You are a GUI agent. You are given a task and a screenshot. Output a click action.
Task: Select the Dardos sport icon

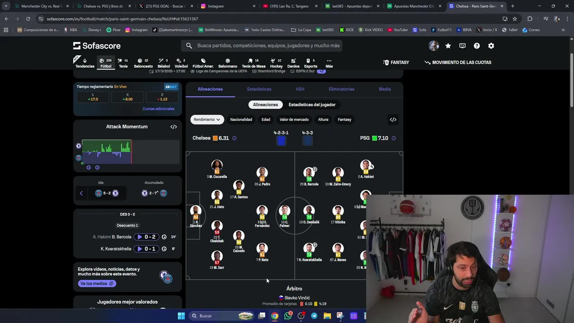click(x=293, y=63)
